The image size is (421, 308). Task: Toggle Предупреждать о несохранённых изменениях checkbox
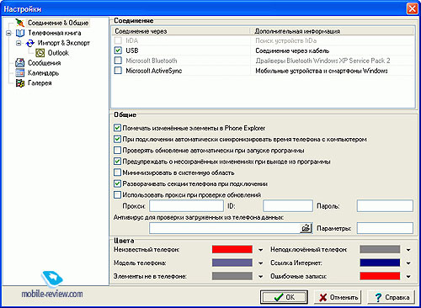117,162
